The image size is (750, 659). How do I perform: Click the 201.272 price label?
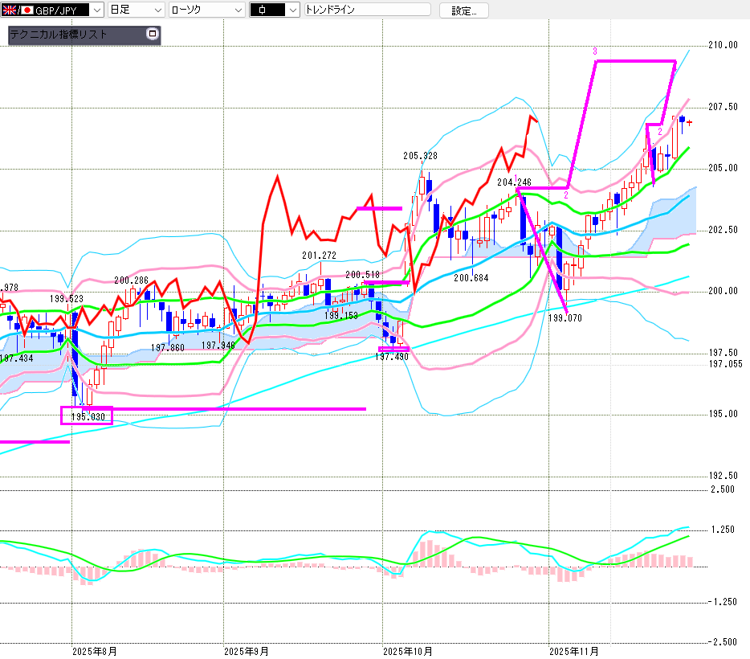click(319, 256)
